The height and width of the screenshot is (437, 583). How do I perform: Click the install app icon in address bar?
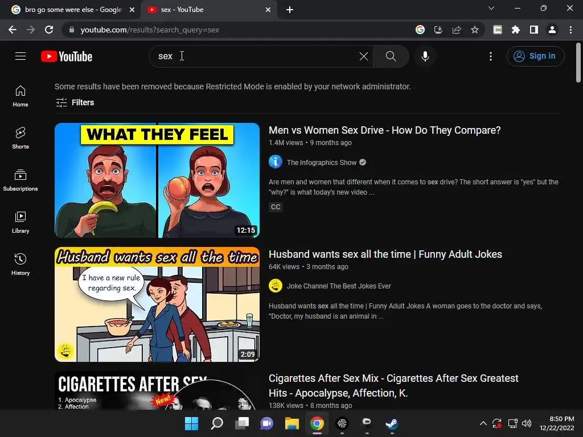(x=438, y=30)
